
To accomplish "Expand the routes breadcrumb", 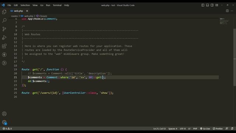I will click(x=14, y=16).
